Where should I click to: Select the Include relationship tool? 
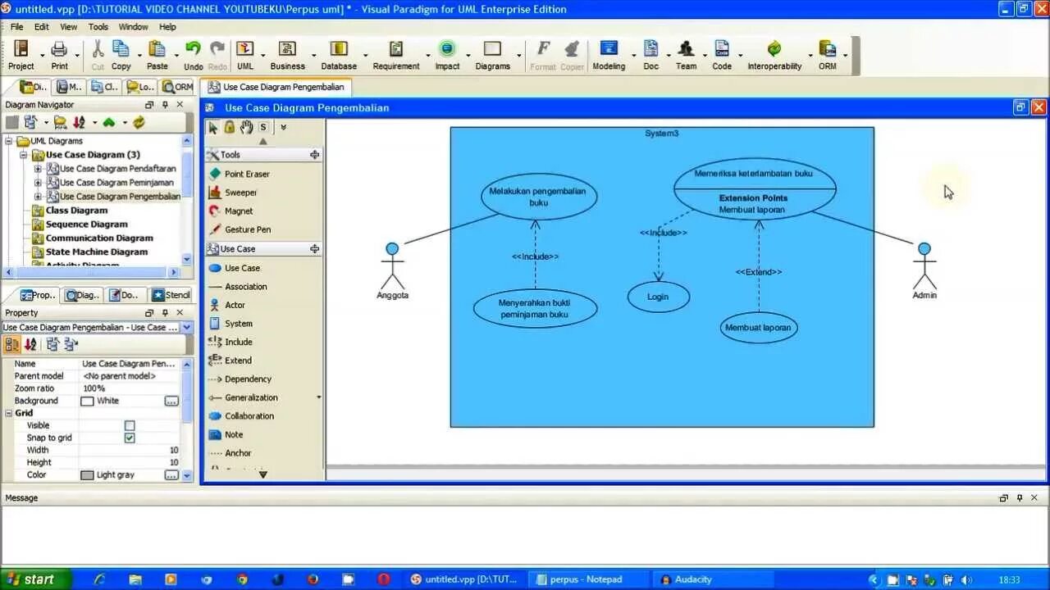tap(240, 342)
